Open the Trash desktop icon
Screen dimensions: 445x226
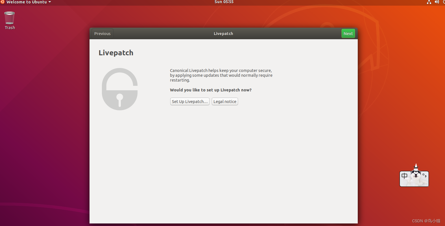coord(10,20)
